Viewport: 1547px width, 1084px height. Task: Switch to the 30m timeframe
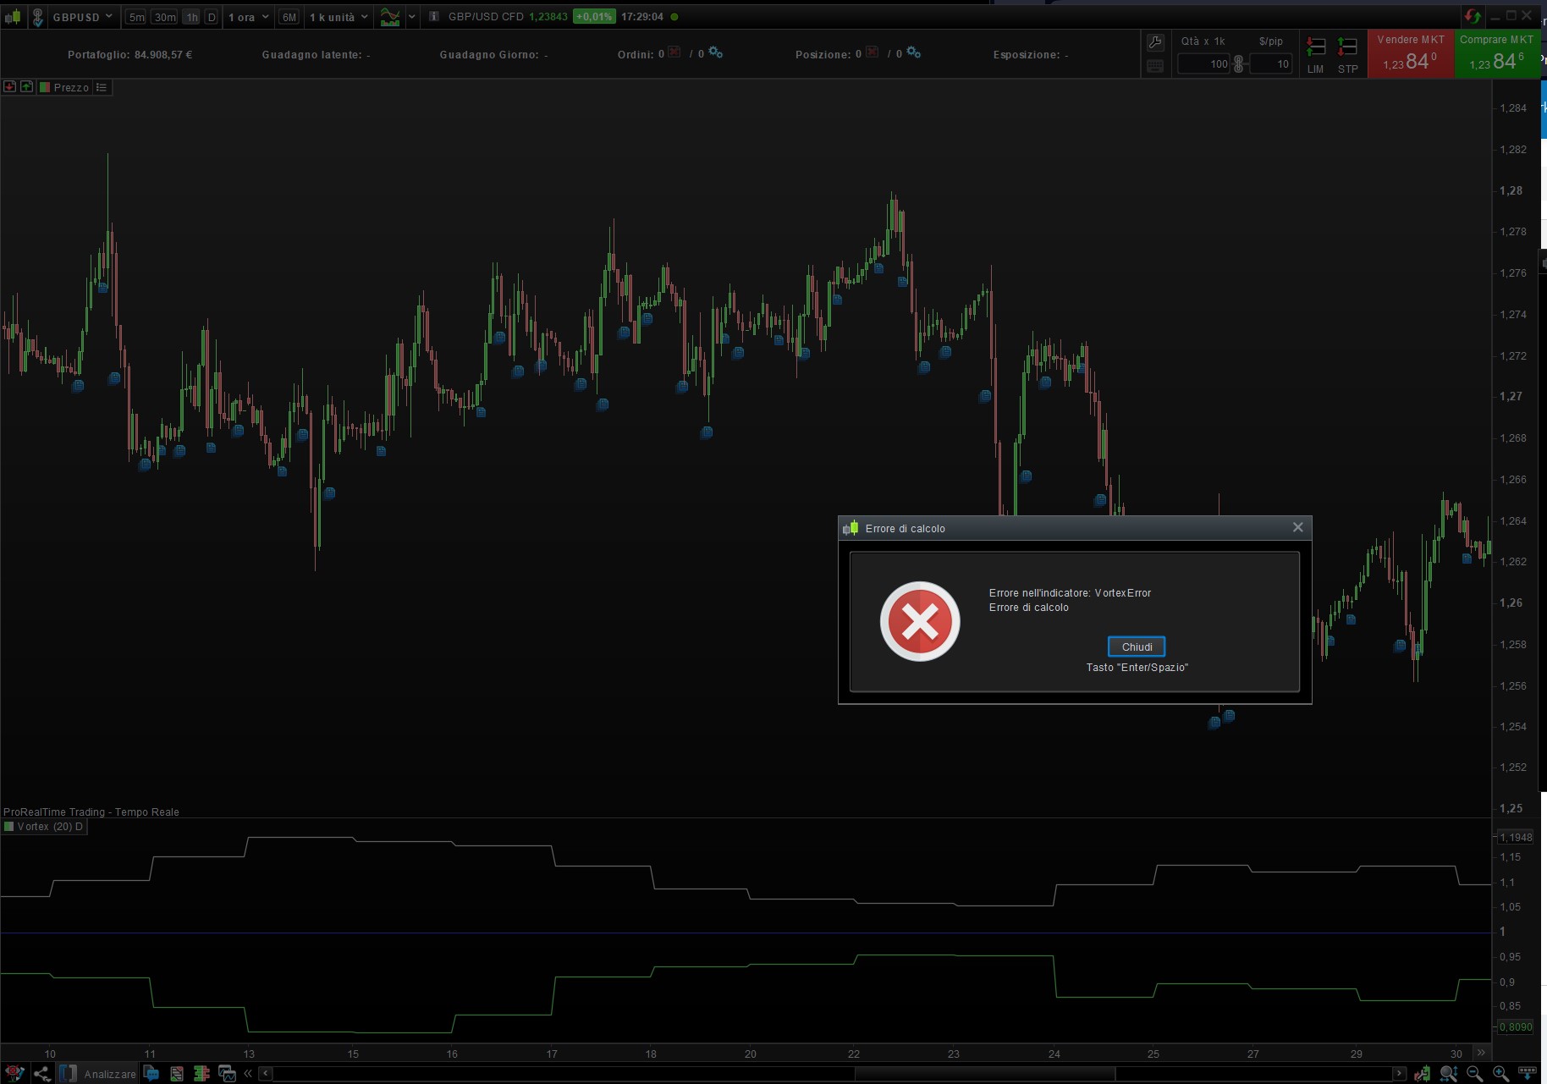(165, 17)
